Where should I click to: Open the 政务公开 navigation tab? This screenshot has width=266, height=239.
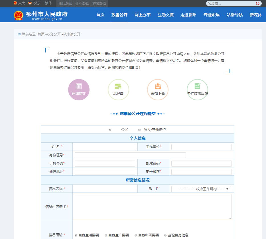(119, 15)
